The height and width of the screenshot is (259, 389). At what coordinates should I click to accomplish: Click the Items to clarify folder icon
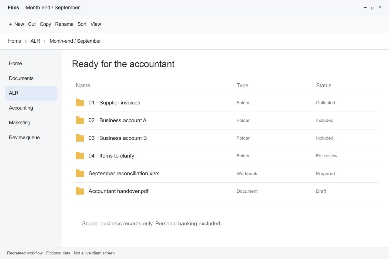80,156
